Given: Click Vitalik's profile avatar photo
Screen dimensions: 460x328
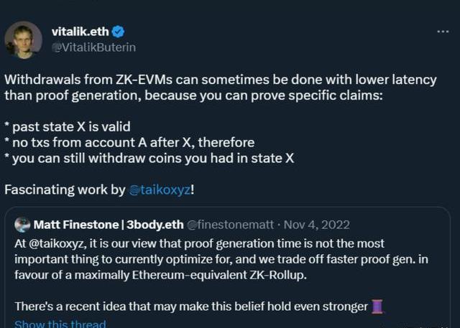Looking at the screenshot, I should tap(23, 39).
